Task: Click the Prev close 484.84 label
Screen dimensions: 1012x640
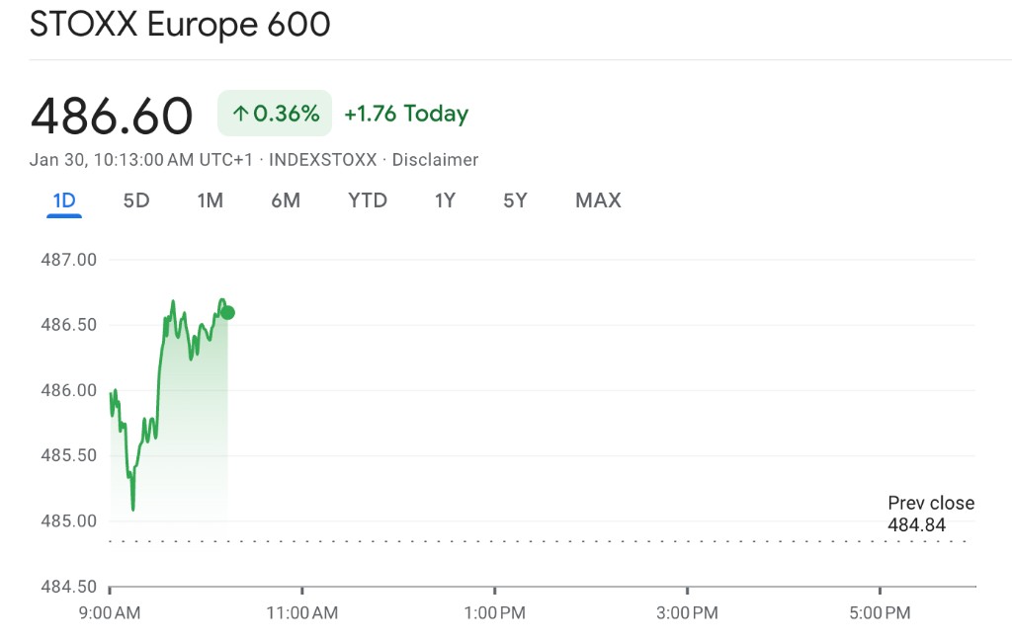Action: [x=931, y=514]
